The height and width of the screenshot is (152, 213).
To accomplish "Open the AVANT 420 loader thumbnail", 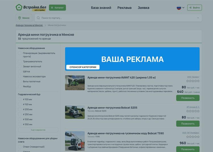I will coord(75,83).
